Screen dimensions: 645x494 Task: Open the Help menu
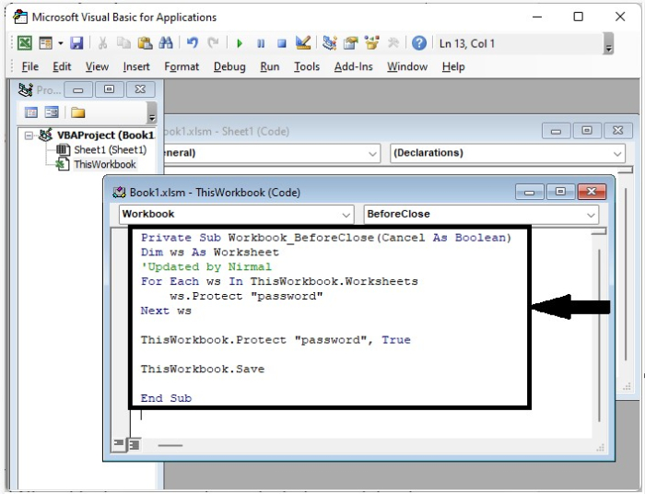click(x=453, y=66)
